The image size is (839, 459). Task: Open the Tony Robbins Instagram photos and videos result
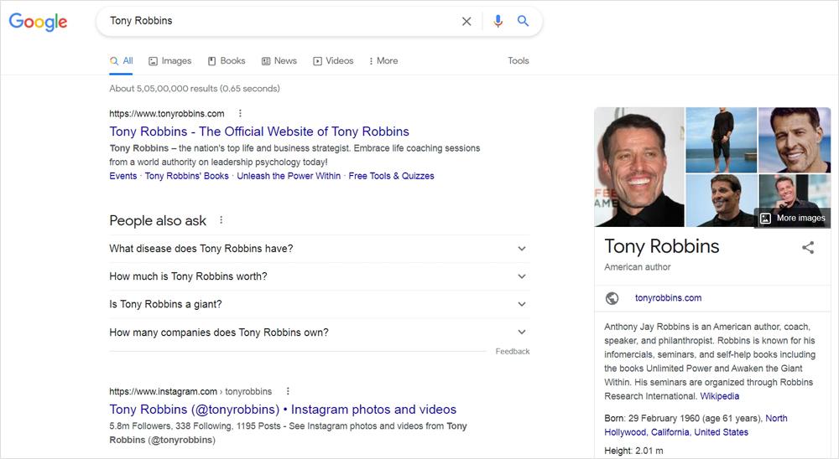[283, 410]
